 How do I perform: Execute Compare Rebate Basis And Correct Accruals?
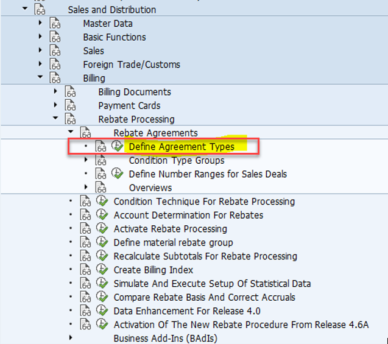(102, 297)
